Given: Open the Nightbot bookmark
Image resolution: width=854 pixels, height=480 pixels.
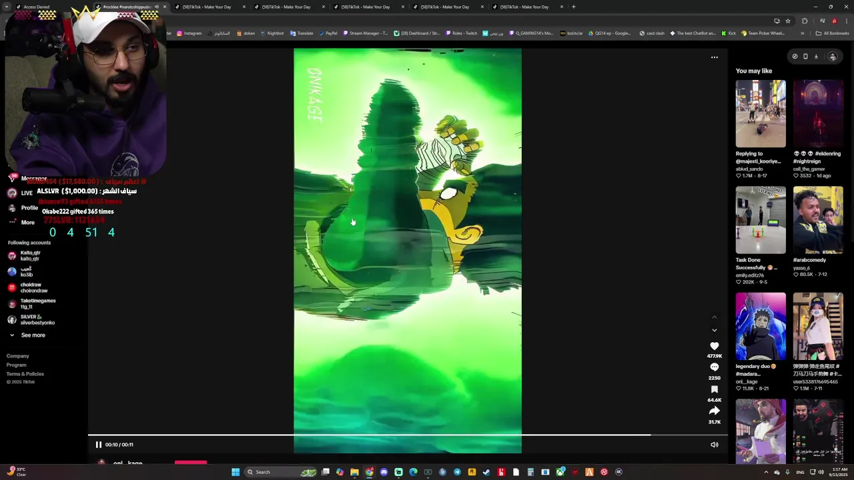Looking at the screenshot, I should (272, 33).
